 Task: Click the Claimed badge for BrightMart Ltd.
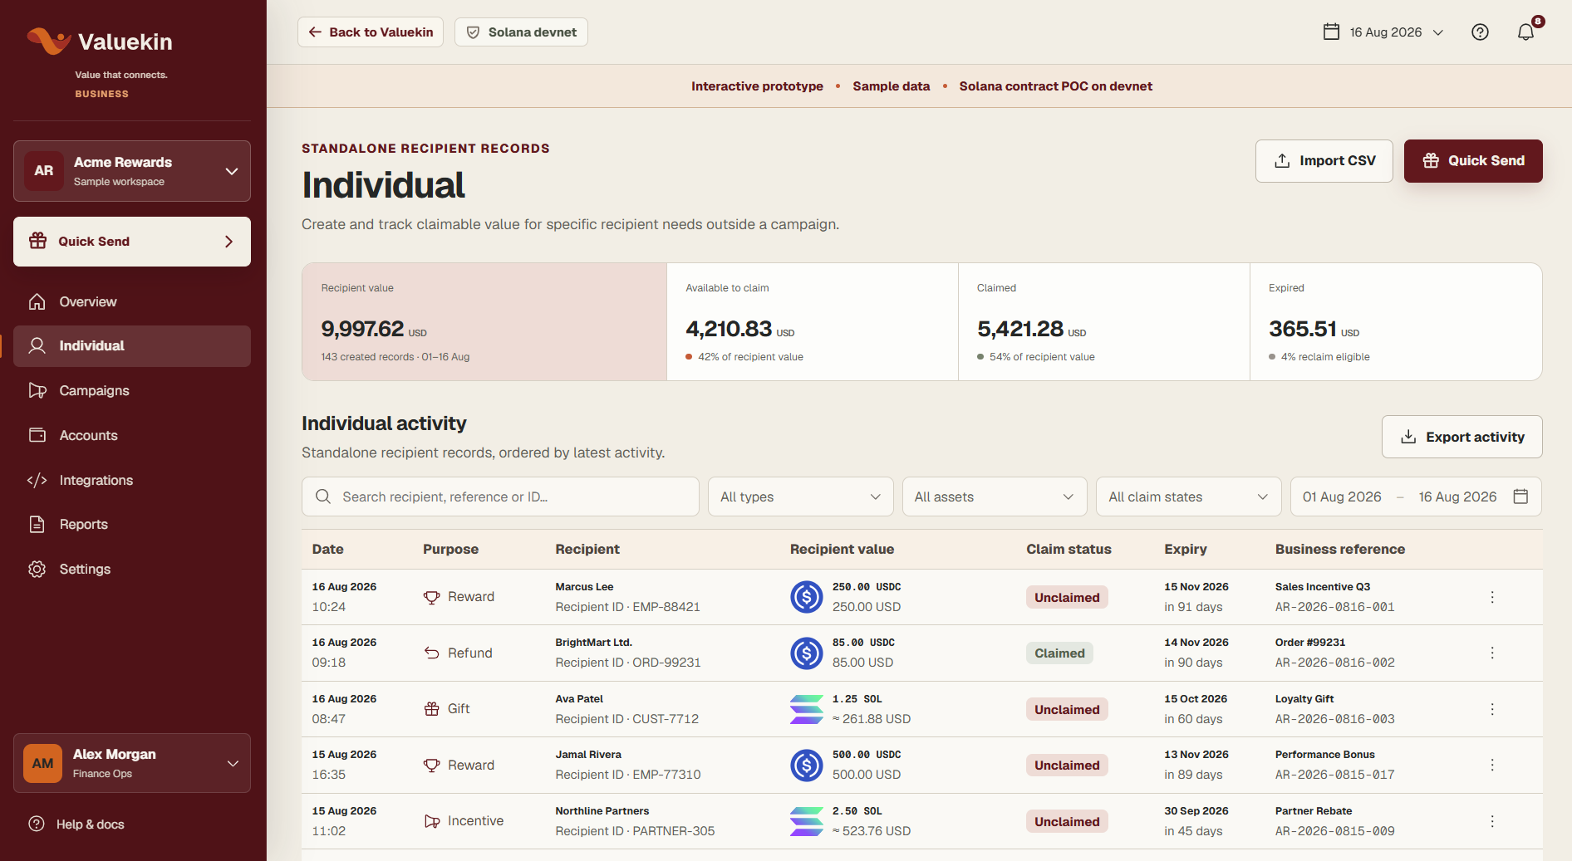coord(1059,653)
